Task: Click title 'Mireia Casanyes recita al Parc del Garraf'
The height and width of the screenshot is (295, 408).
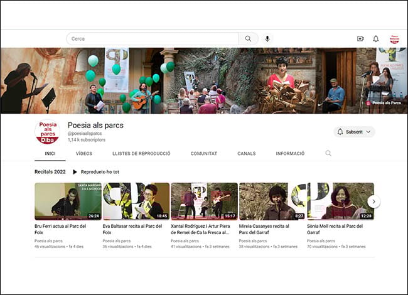Action: click(x=264, y=229)
